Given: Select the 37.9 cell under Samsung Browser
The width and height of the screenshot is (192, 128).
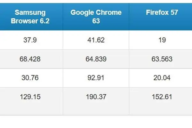Looking at the screenshot, I should (x=30, y=40).
